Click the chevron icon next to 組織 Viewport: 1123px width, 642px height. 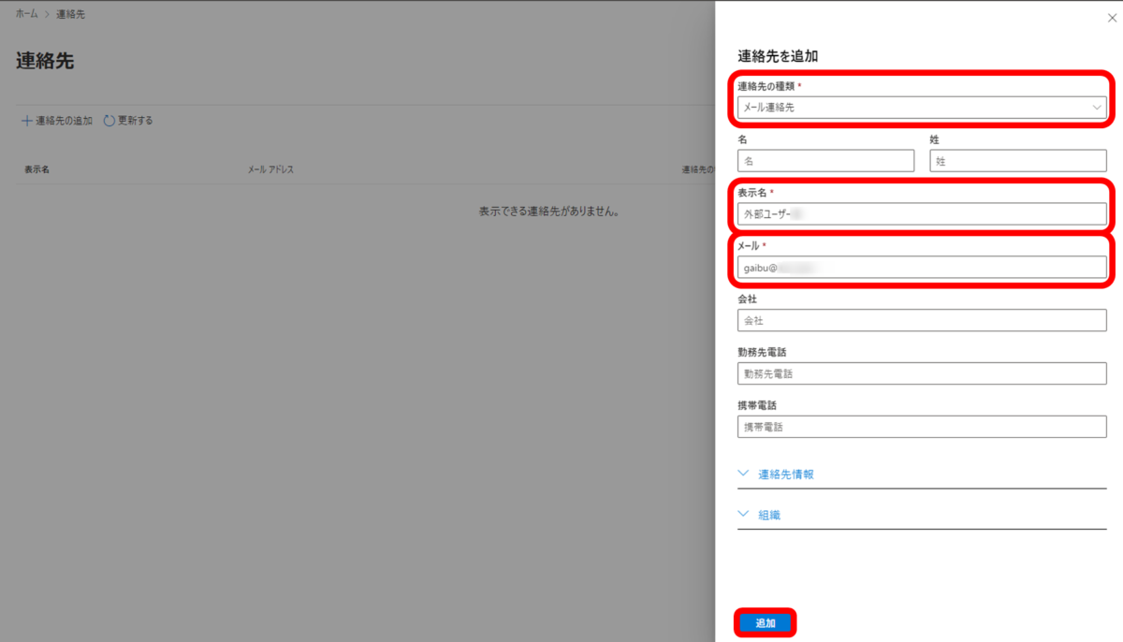tap(742, 513)
